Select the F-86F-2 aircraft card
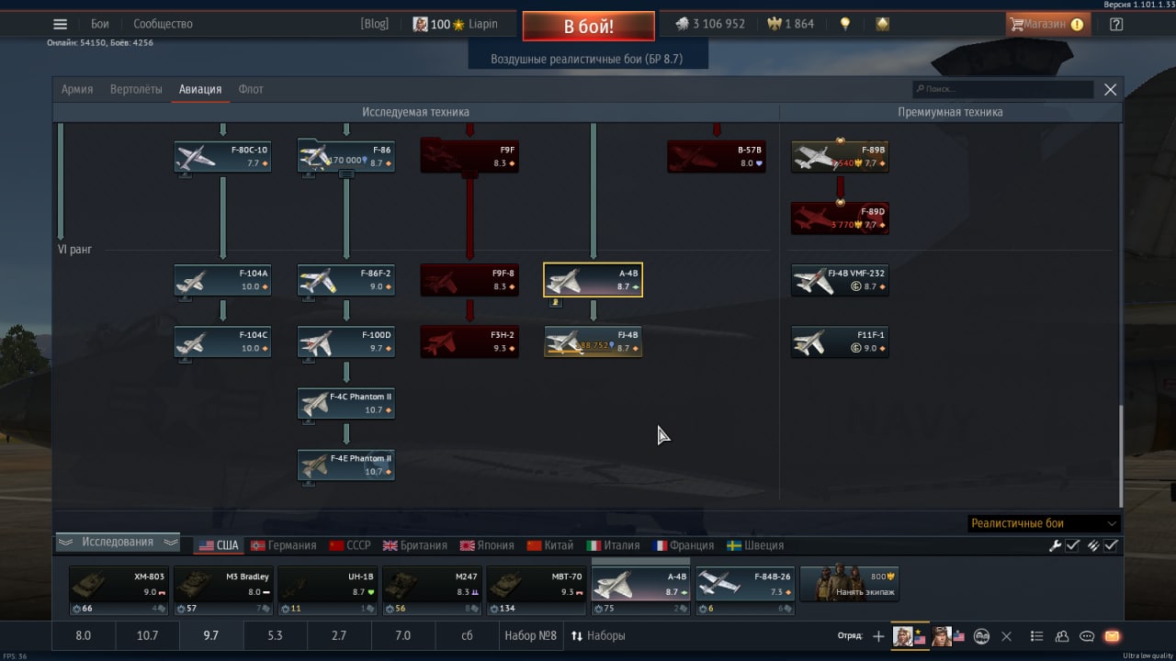The image size is (1176, 661). pyautogui.click(x=346, y=280)
